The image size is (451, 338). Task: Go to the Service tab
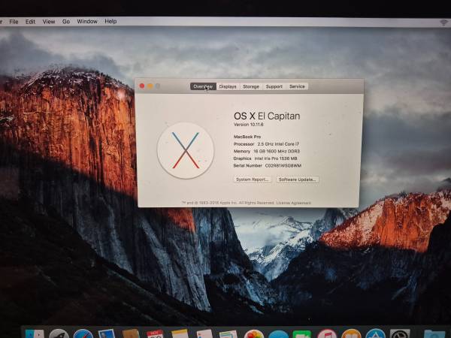pos(298,86)
